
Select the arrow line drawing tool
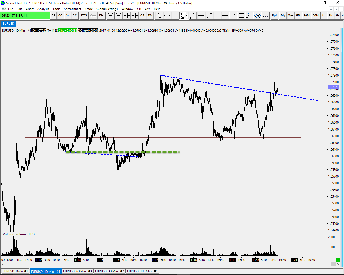[x=175, y=16]
